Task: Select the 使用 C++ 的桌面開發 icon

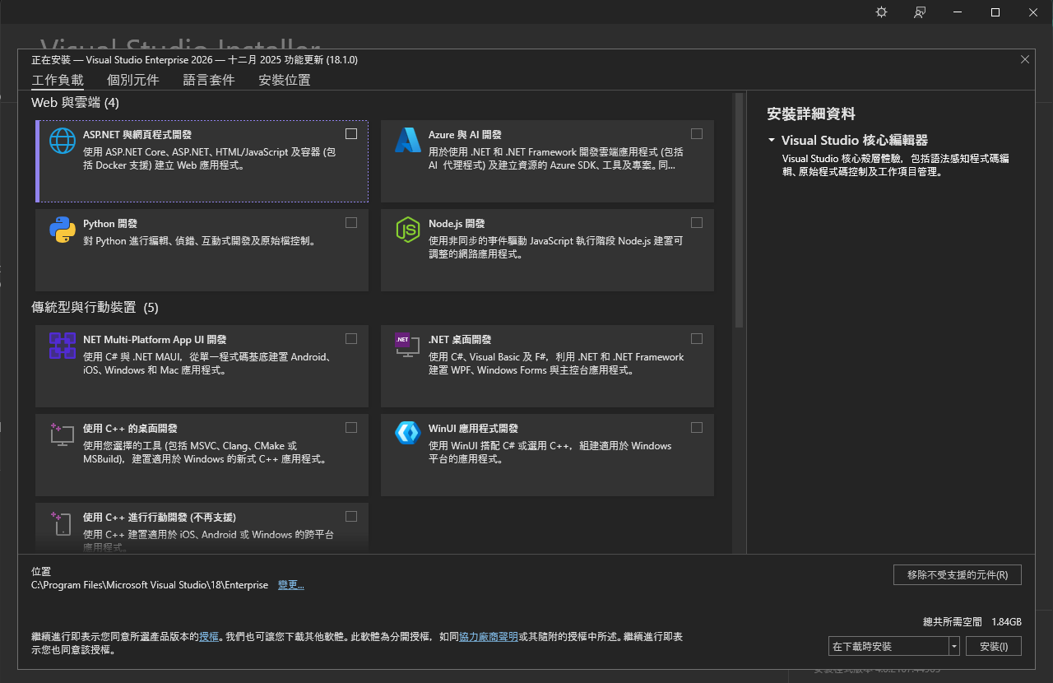Action: (62, 435)
